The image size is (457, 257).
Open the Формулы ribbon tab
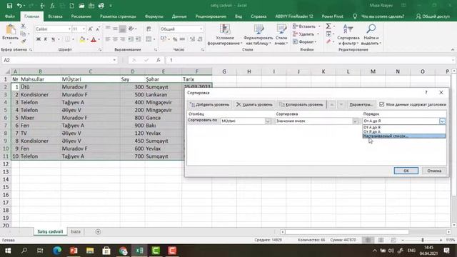154,16
